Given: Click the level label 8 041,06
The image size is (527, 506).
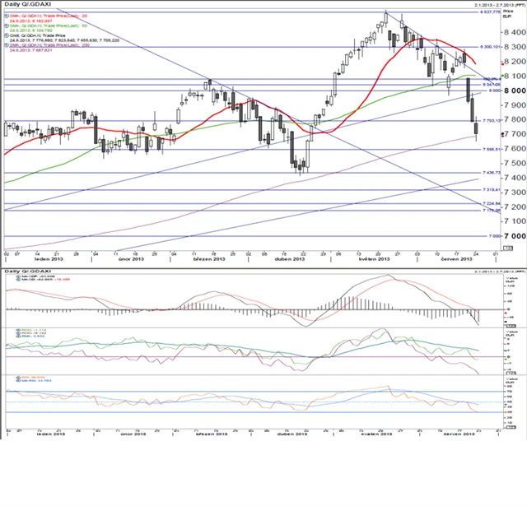Looking at the screenshot, I should coord(492,85).
